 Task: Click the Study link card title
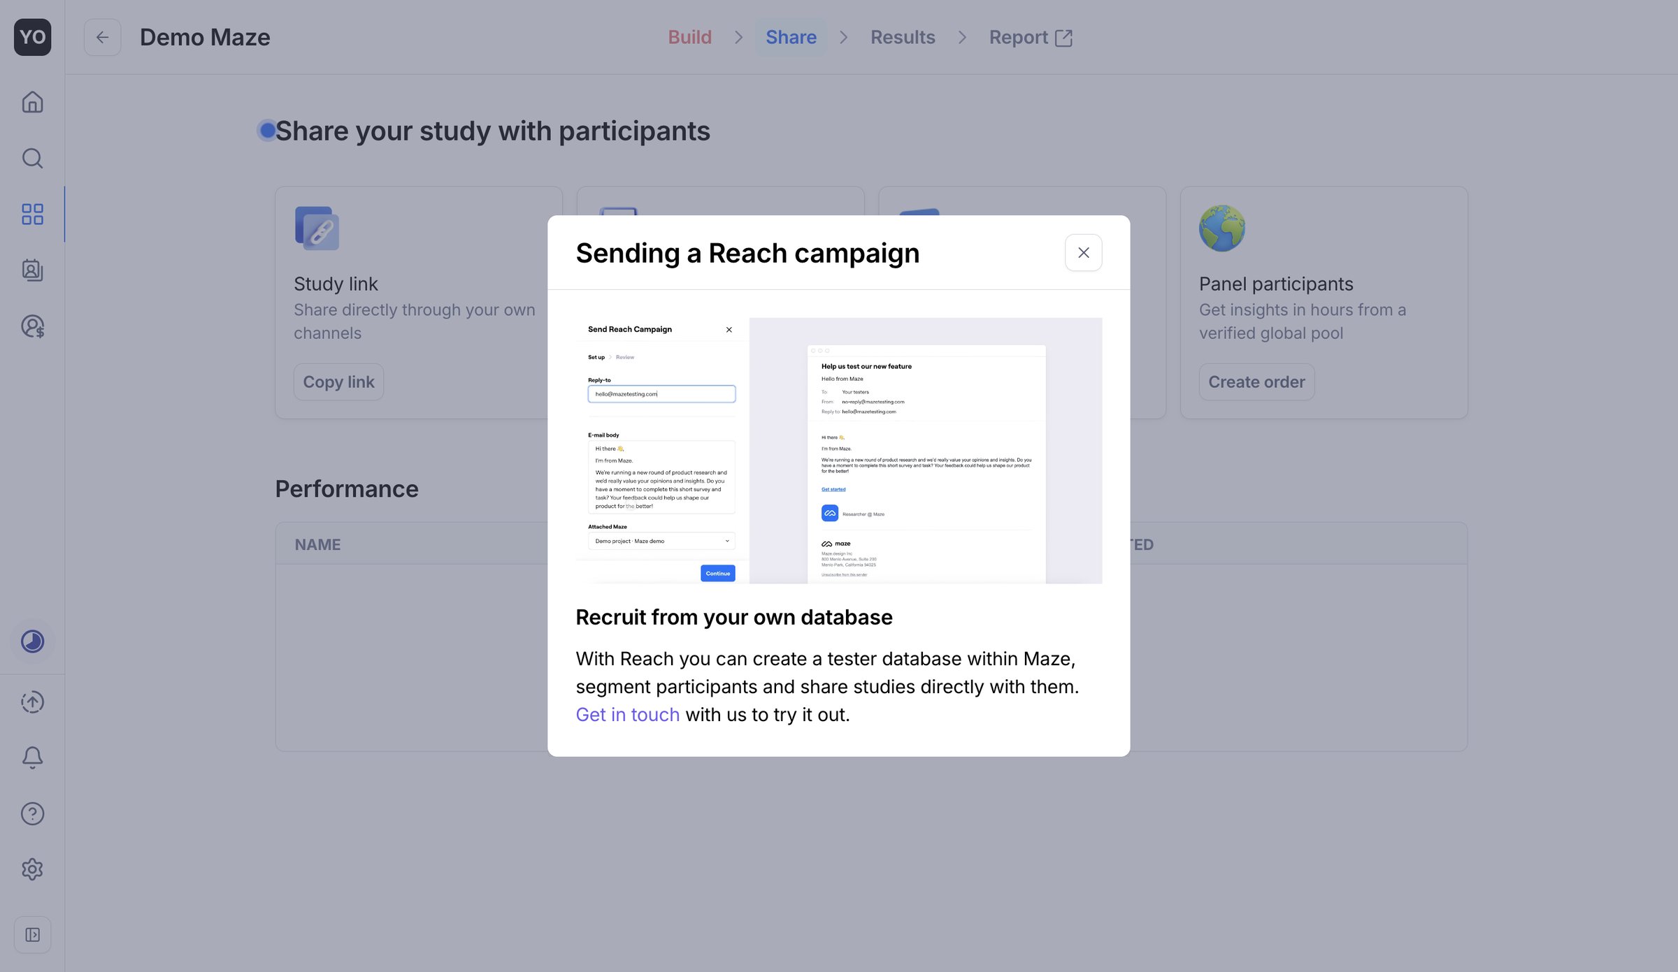point(336,284)
